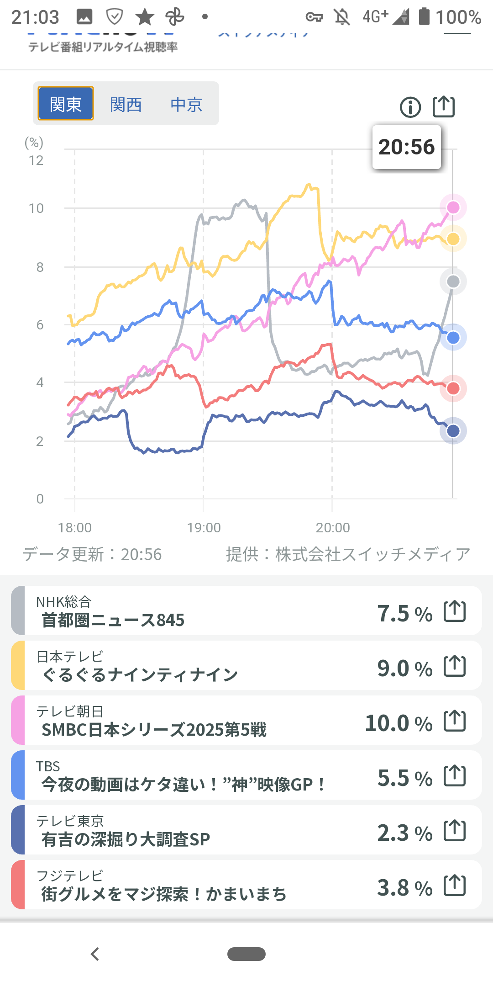Tap the Android back navigation arrow
The image size is (493, 987).
click(x=94, y=954)
